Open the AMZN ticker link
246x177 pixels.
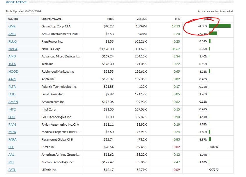tap(13, 102)
